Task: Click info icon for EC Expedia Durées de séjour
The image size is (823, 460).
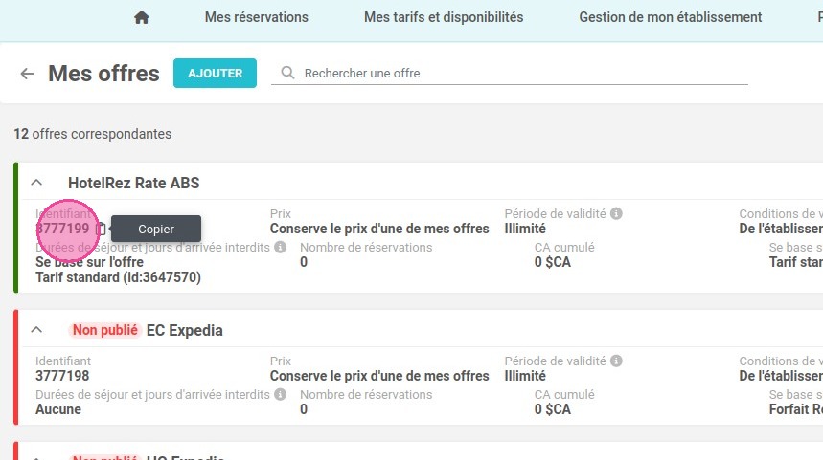Action: point(281,394)
